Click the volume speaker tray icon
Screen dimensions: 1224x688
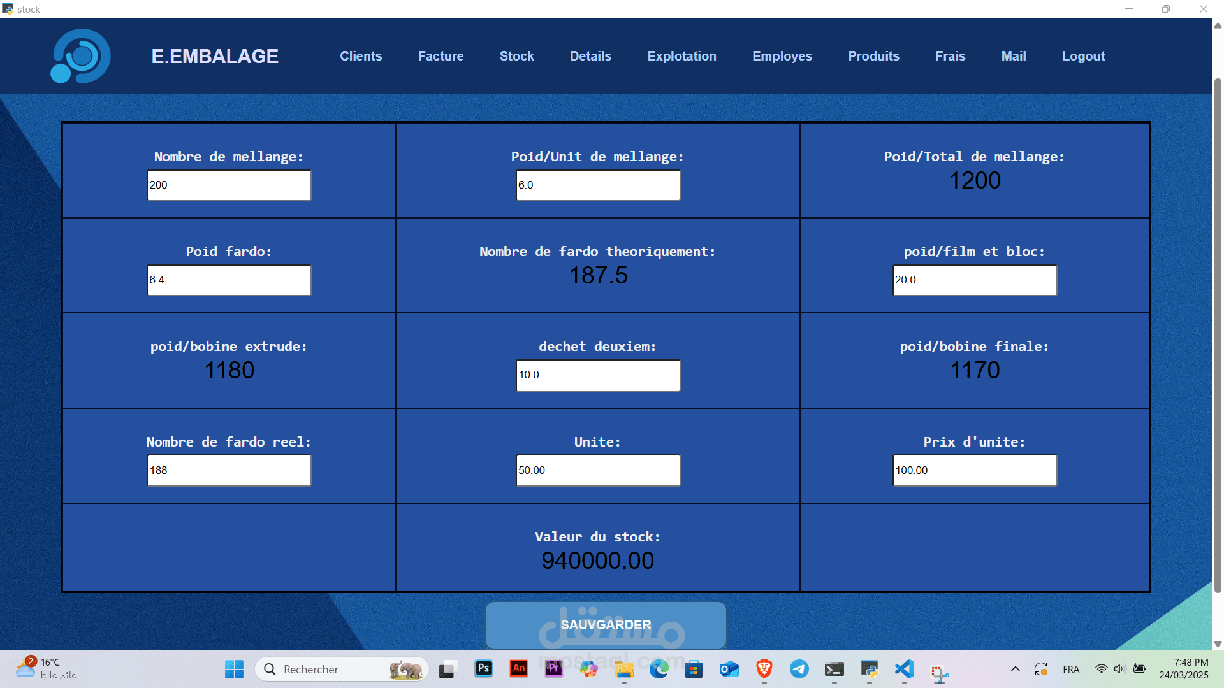tap(1120, 669)
